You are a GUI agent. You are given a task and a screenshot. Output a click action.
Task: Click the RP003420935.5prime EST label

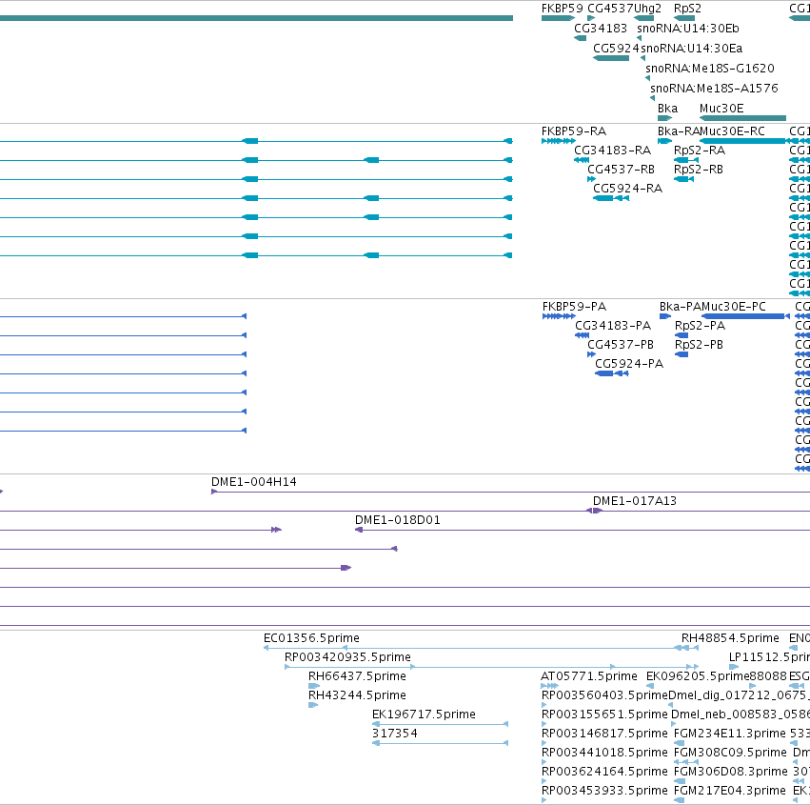(x=347, y=657)
